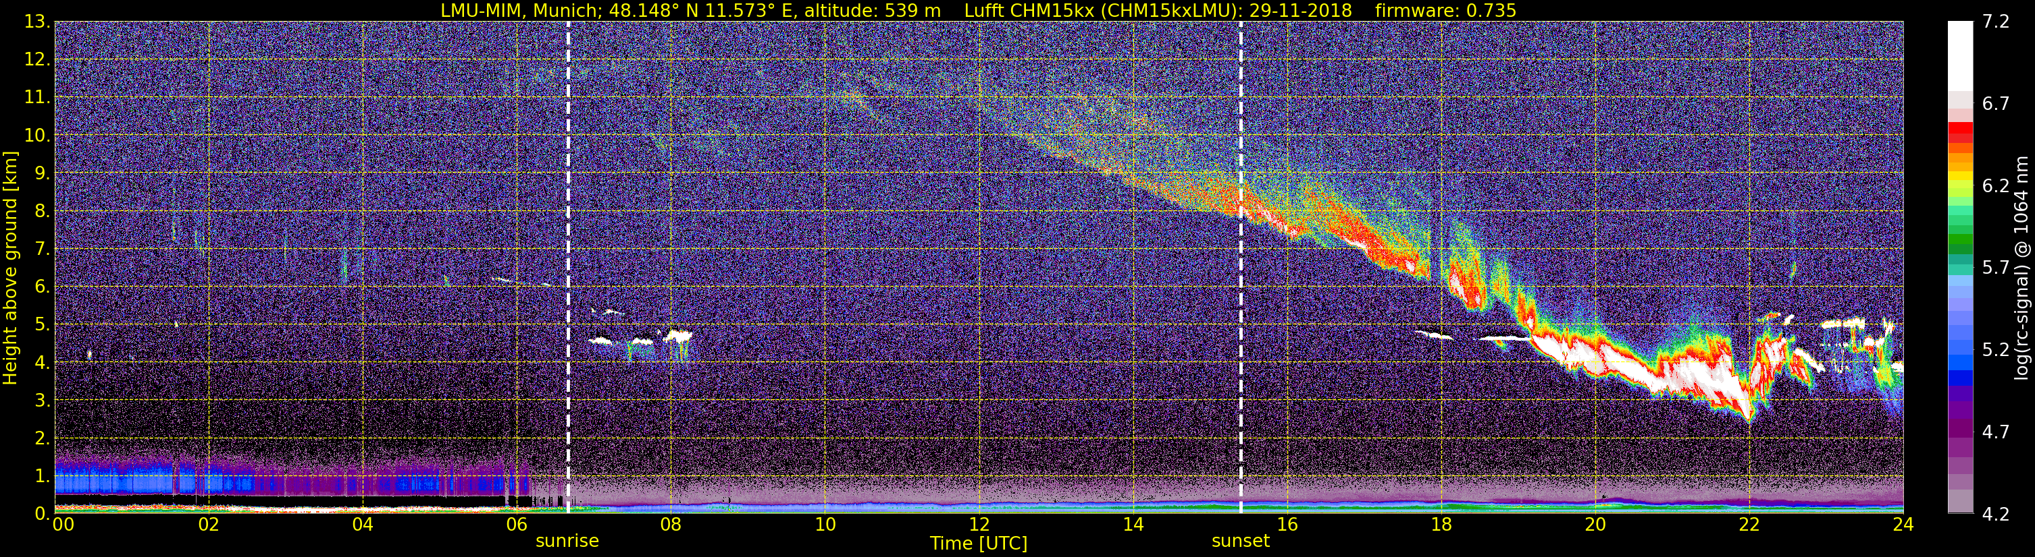Click the 4.2 colorbar tick label

1996,514
